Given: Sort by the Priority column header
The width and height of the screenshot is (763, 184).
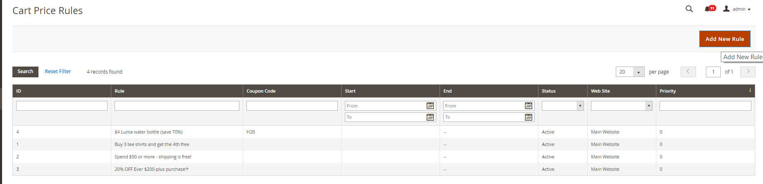Looking at the screenshot, I should 705,91.
